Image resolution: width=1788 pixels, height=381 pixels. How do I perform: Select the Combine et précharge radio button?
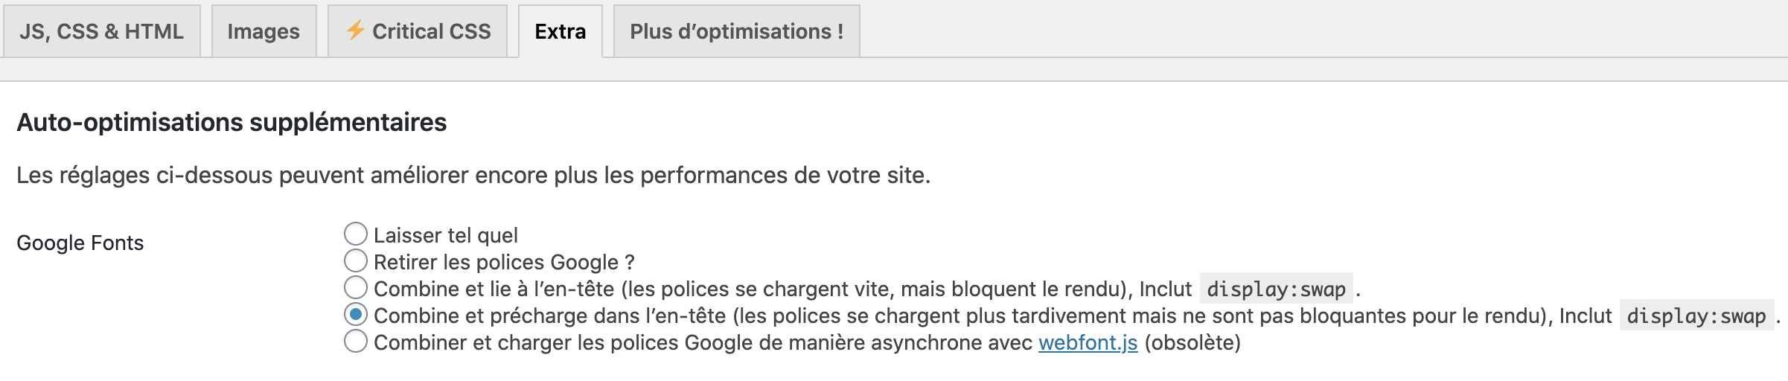click(x=356, y=314)
